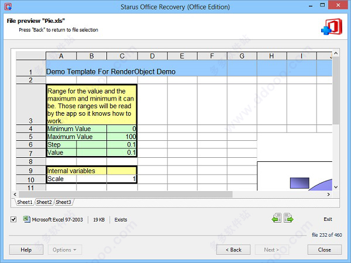351x263 pixels.
Task: Click the 'file 232 of 460' counter
Action: 327,235
